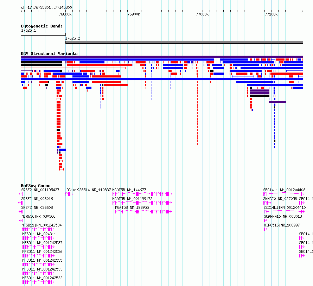Open the RefSeq Genes track title
The height and width of the screenshot is (286, 313).
coord(36,186)
